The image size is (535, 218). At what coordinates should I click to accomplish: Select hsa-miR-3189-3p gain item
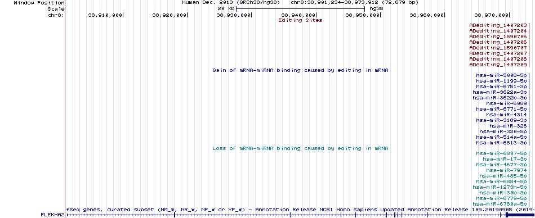tap(502, 121)
